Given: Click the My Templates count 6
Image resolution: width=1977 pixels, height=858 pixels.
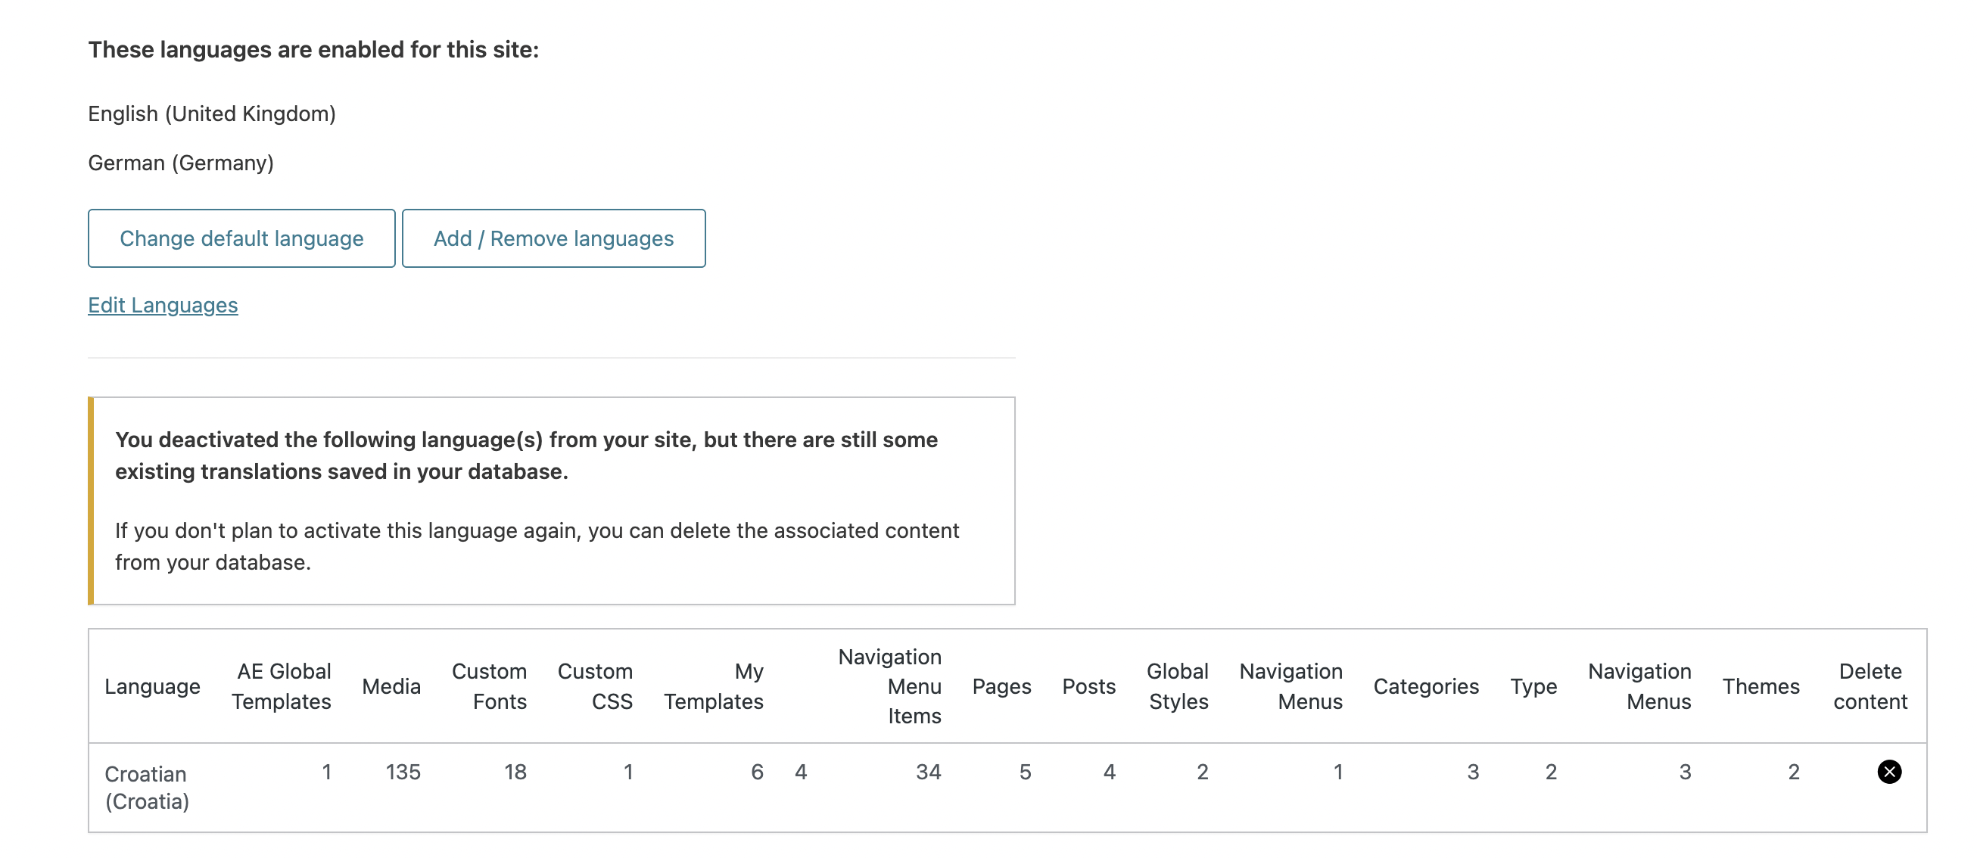Looking at the screenshot, I should click(x=757, y=772).
